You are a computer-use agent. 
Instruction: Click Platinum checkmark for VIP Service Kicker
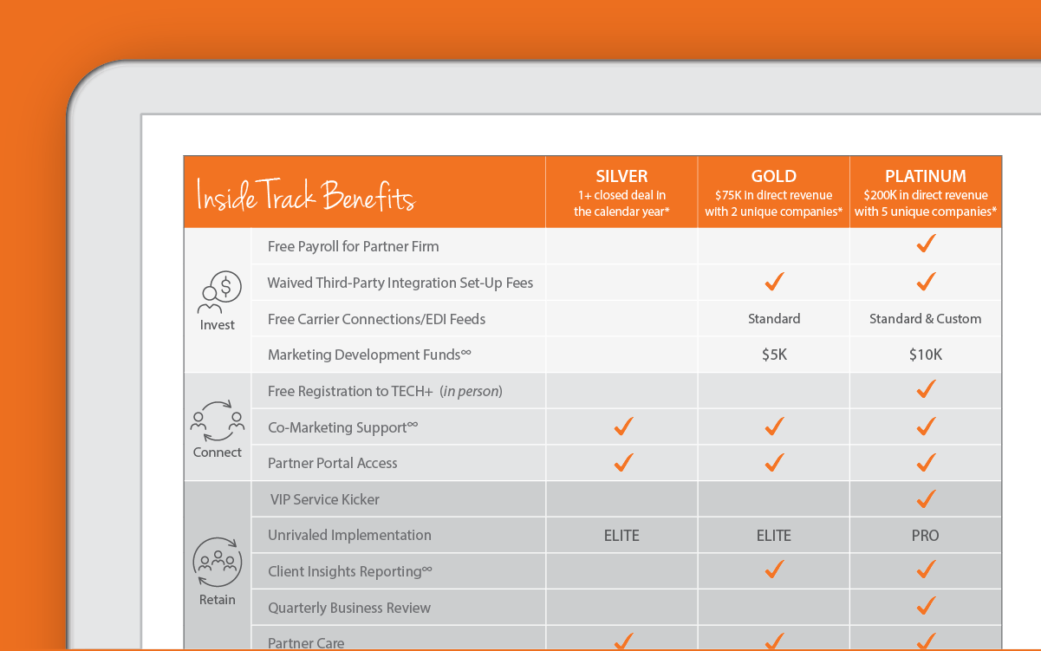coord(926,499)
